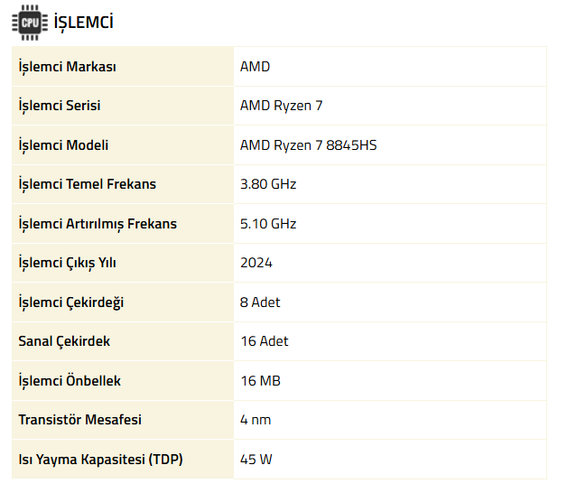Image resolution: width=567 pixels, height=493 pixels.
Task: Select the AMD Ryzen 7 series value
Action: (x=282, y=106)
